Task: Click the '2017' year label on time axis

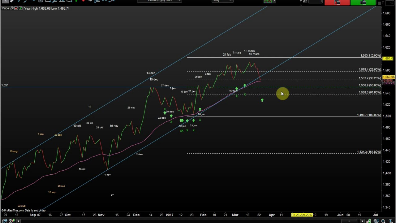Action: point(170,215)
